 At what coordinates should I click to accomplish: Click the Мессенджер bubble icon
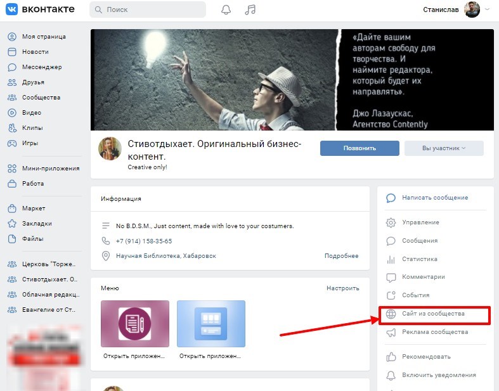(12, 67)
